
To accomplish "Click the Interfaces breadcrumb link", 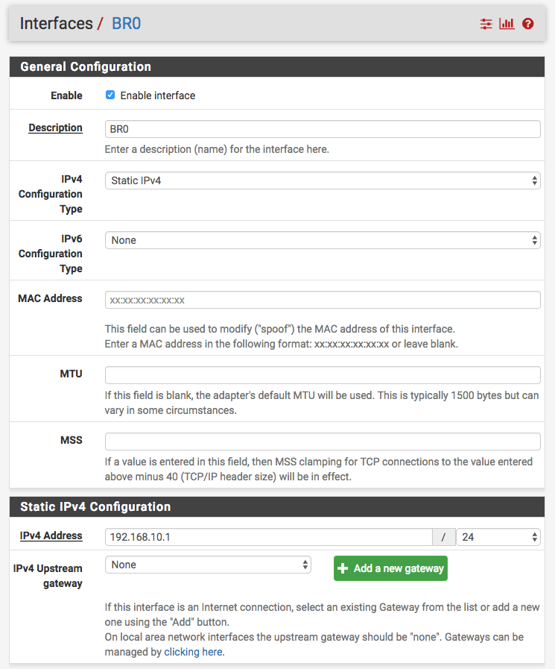I will pyautogui.click(x=56, y=23).
